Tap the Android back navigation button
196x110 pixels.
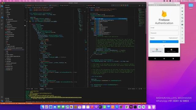click(155, 58)
